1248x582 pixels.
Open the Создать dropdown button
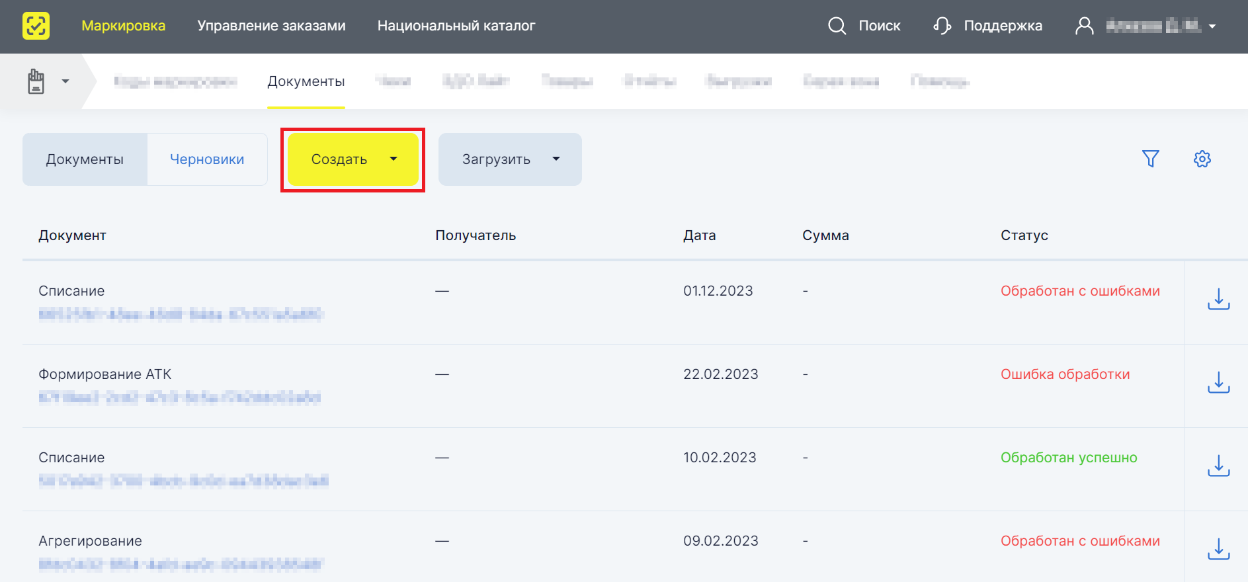pos(353,159)
